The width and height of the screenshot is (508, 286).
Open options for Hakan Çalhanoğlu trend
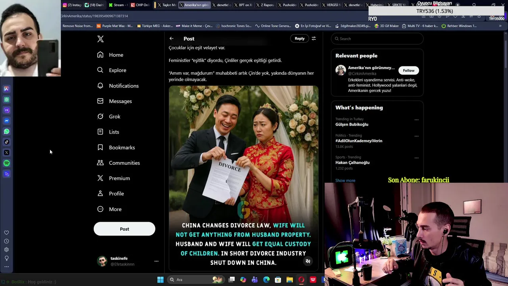pyautogui.click(x=416, y=158)
